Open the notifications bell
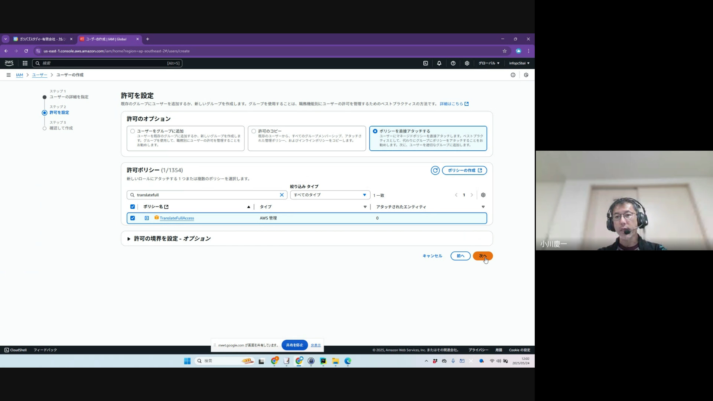 pyautogui.click(x=439, y=63)
